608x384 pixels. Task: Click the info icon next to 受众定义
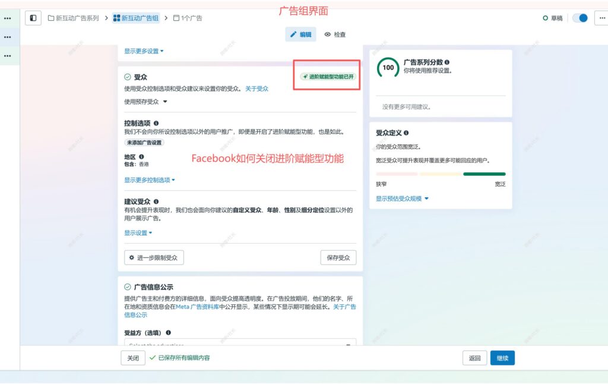coord(406,133)
